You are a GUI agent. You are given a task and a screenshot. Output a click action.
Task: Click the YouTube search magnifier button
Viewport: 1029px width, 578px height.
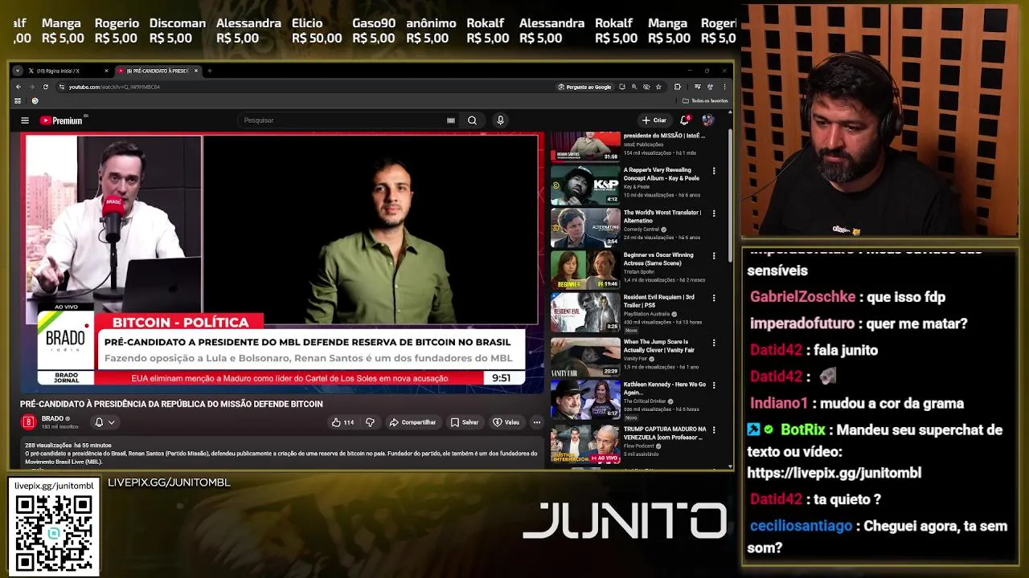(472, 120)
